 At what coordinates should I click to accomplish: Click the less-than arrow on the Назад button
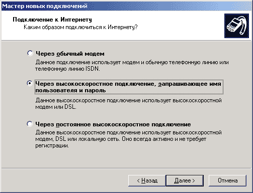(x=138, y=180)
